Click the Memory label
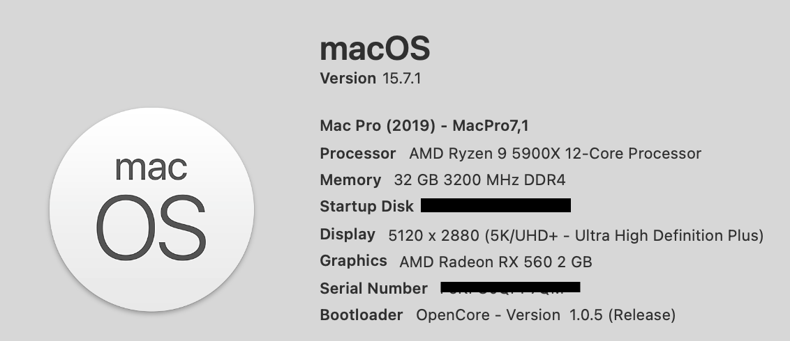This screenshot has height=341, width=790. coord(350,180)
